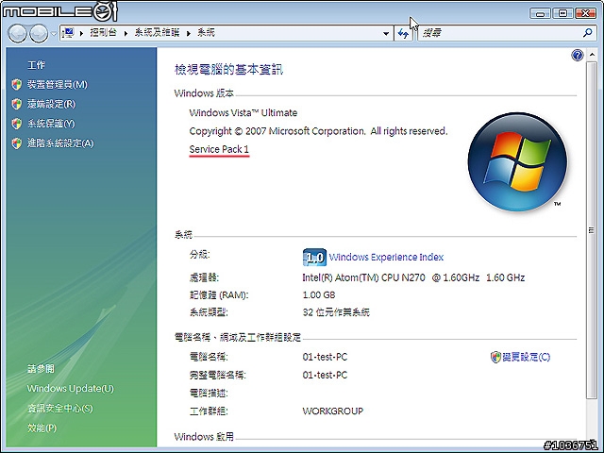The width and height of the screenshot is (604, 453).
Task: Click the computer icon in address bar
Action: (68, 33)
